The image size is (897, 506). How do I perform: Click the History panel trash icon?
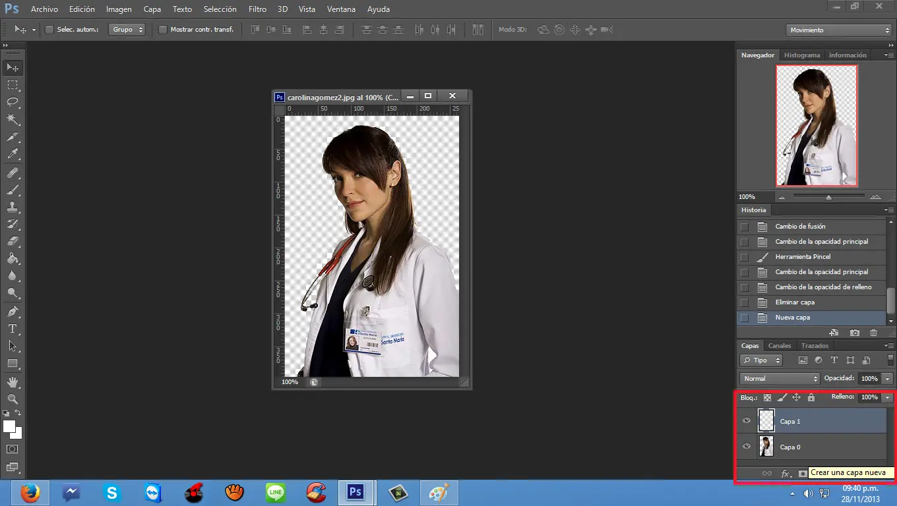click(x=874, y=333)
